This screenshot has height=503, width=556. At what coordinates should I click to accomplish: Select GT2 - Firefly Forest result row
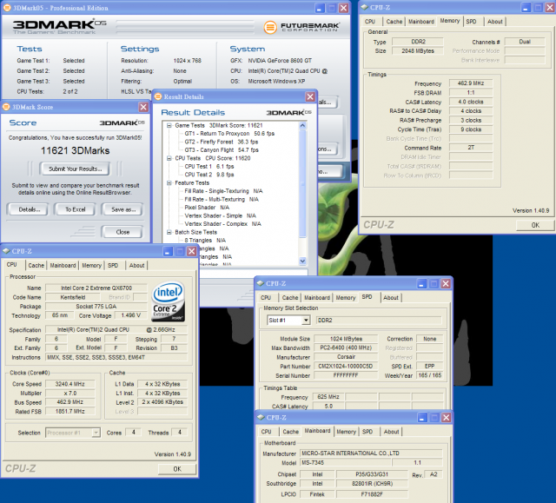click(x=222, y=142)
